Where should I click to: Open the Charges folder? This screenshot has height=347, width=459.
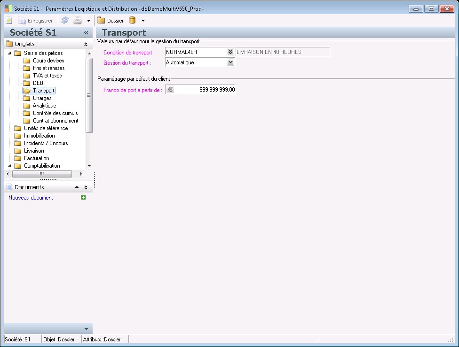click(42, 98)
